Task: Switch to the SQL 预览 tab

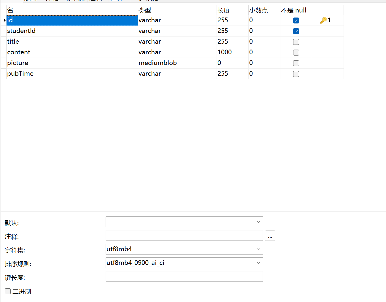Action: tap(145, 1)
